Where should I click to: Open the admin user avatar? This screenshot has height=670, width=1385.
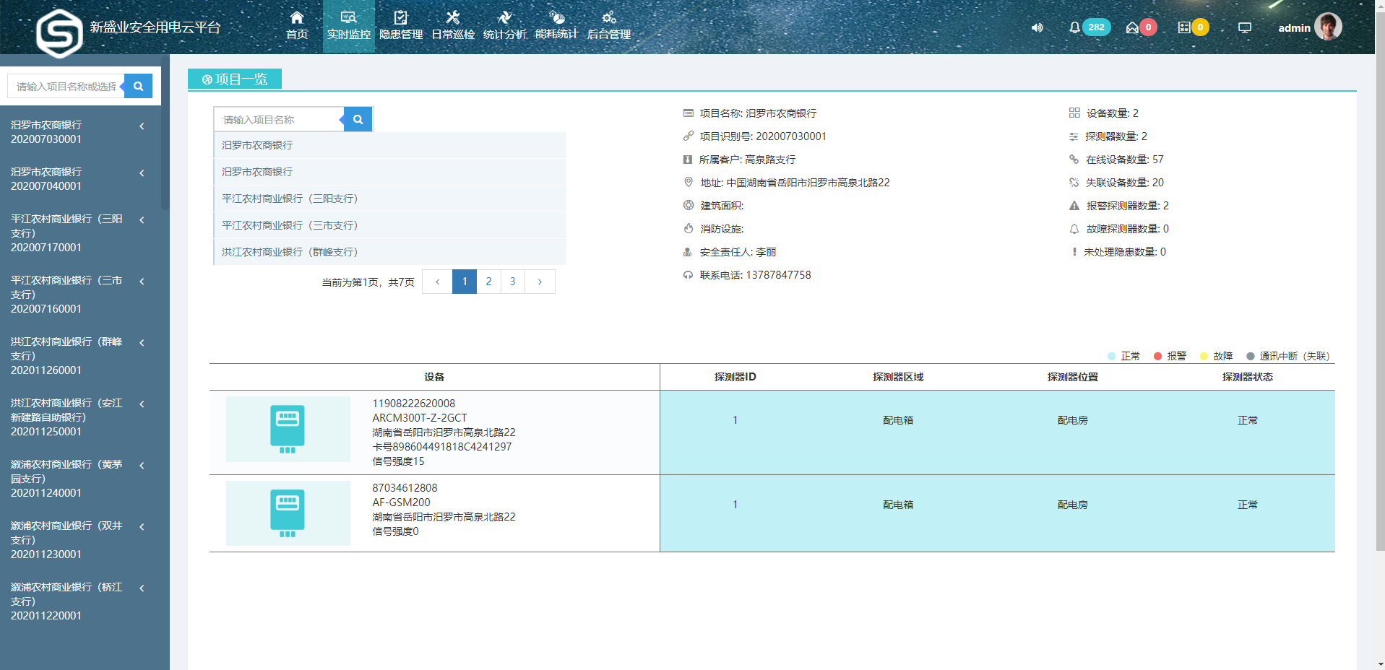click(1328, 27)
